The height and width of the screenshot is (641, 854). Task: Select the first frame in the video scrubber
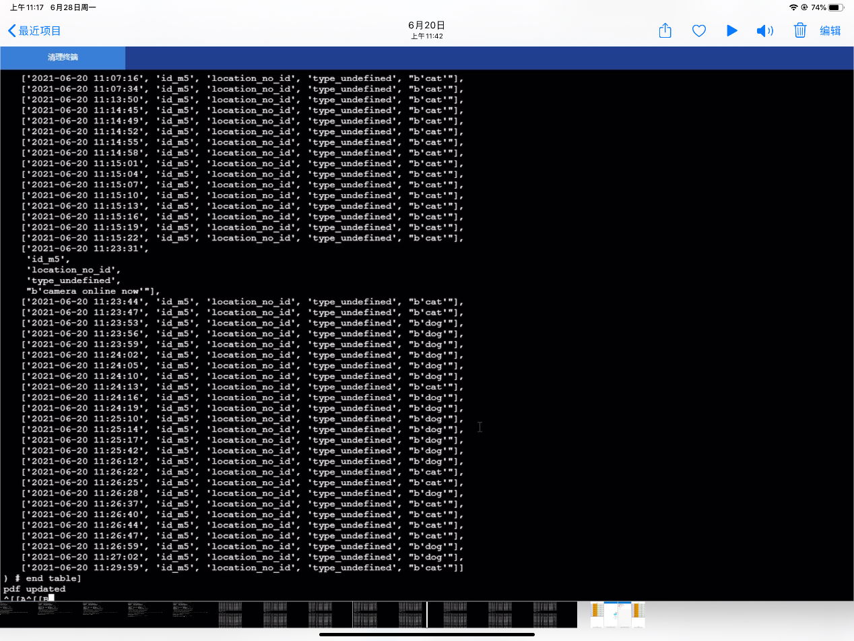click(22, 615)
